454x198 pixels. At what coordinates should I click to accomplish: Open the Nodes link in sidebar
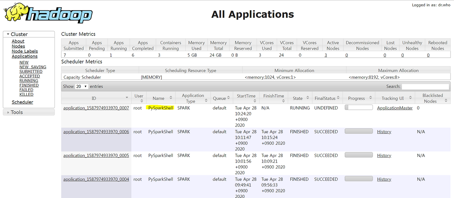[18, 46]
